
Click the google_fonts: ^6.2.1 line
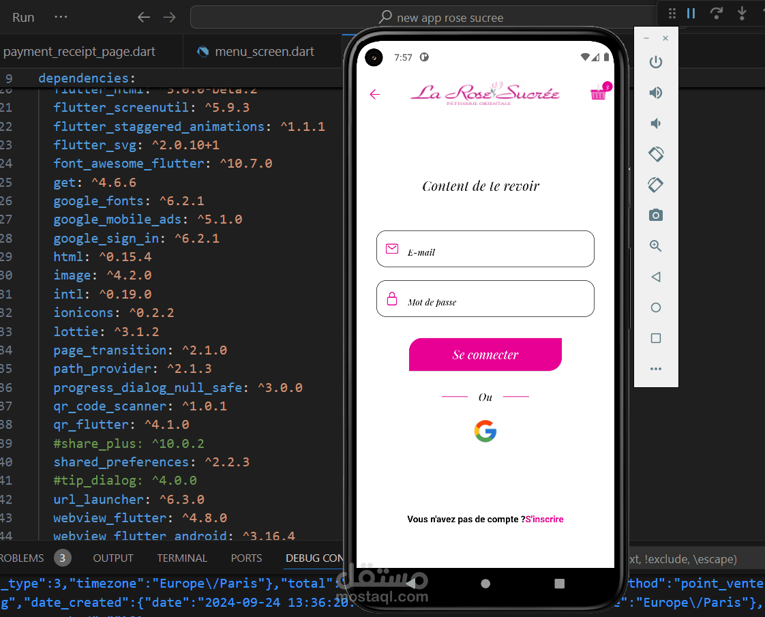click(129, 201)
